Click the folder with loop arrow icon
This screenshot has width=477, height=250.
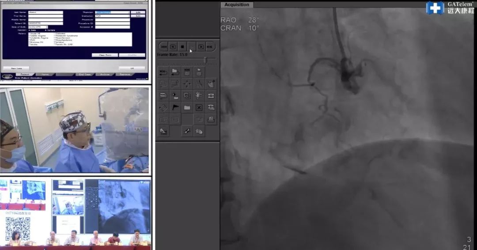(x=175, y=72)
